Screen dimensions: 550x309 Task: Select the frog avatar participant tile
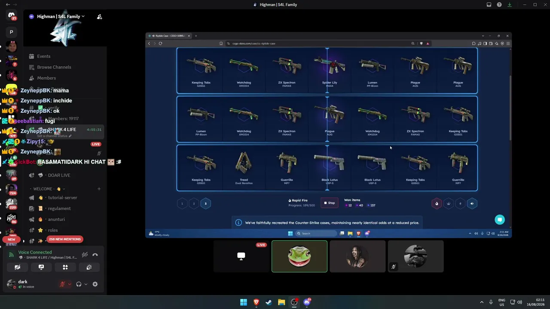[x=299, y=256]
